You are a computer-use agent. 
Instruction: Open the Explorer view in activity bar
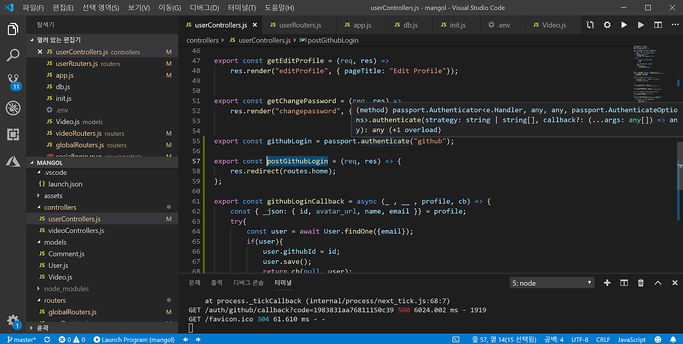pyautogui.click(x=13, y=29)
